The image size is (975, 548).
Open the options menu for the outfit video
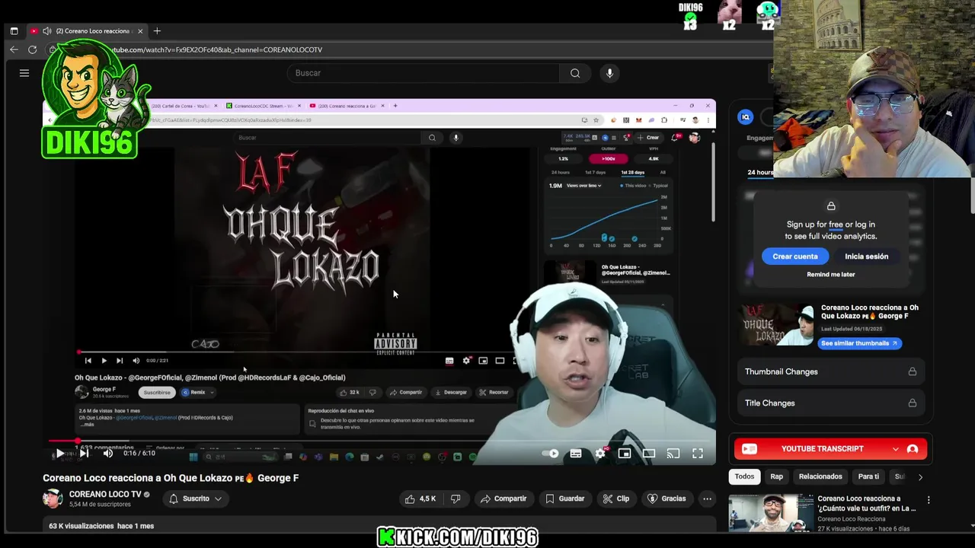(x=929, y=500)
